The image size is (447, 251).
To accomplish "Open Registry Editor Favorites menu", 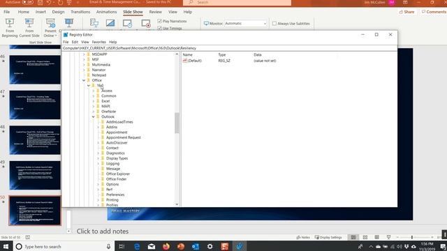I will (x=99, y=42).
